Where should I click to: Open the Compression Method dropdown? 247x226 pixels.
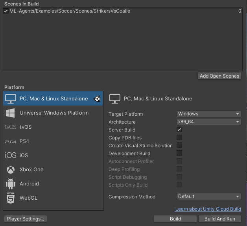(x=209, y=196)
